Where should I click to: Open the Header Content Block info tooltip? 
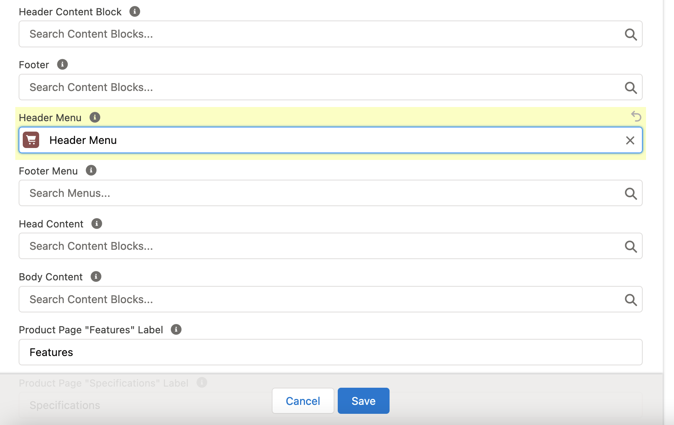point(134,11)
